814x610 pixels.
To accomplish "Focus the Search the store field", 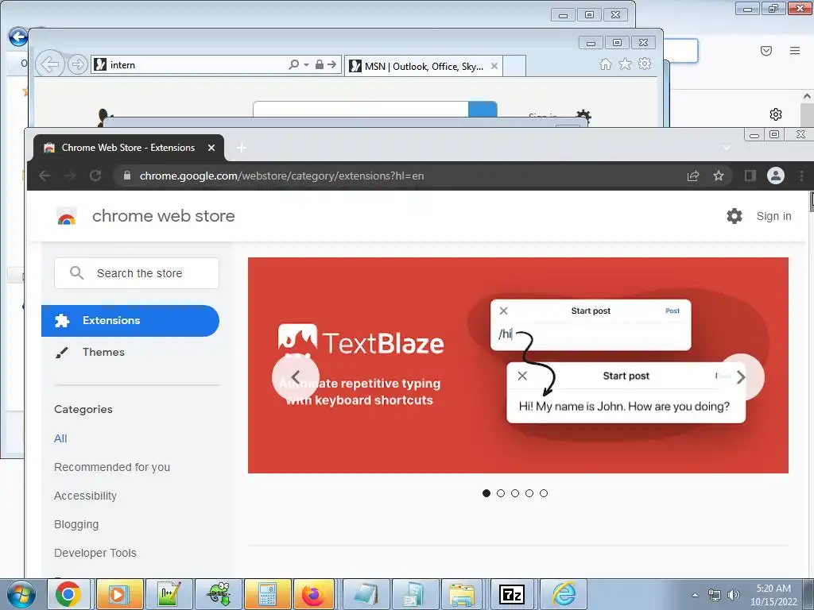I will point(137,273).
